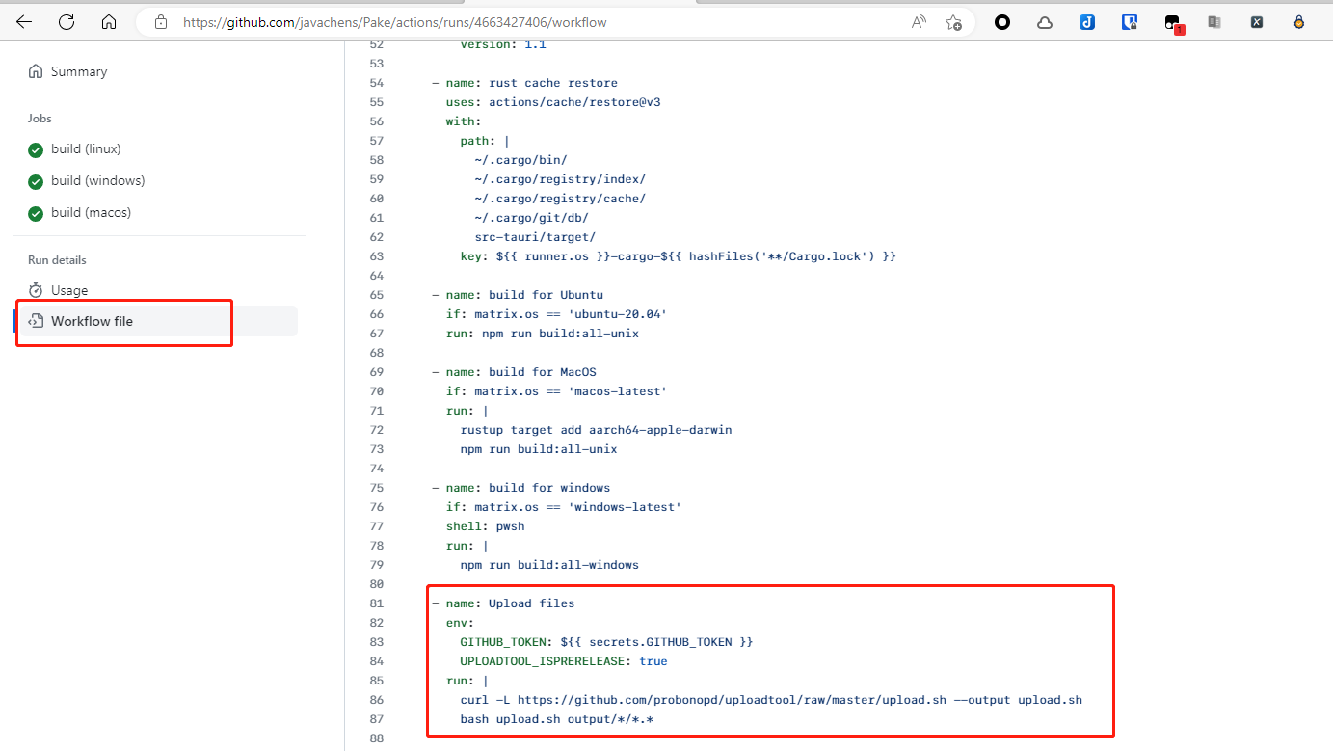Click the 'shell: pwsh' line
The image size is (1333, 751).
(485, 526)
